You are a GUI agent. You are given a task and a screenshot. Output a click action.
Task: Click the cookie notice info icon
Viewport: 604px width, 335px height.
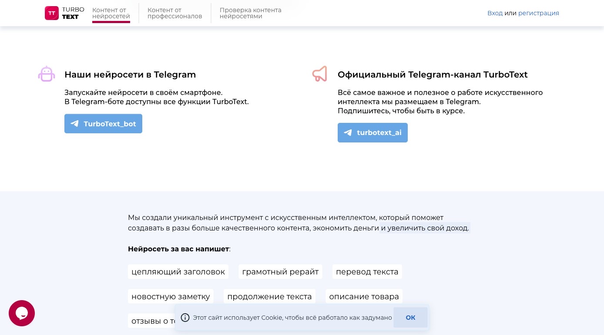click(x=185, y=318)
